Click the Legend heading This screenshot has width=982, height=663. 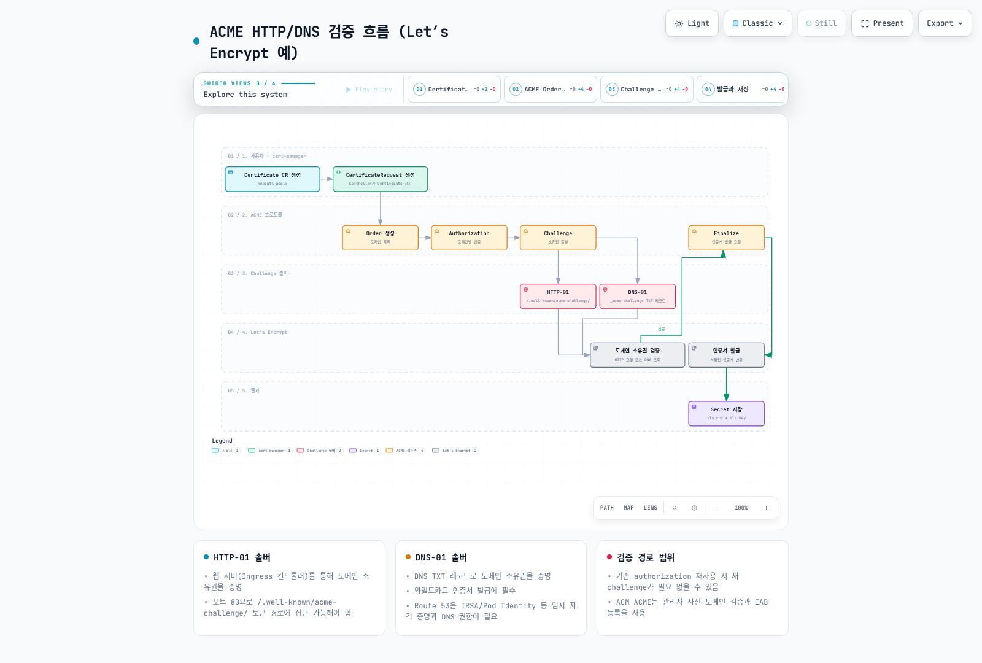coord(222,441)
